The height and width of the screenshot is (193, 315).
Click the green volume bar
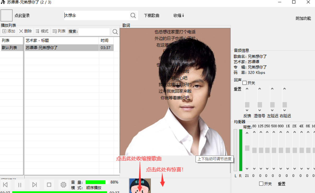95,182
